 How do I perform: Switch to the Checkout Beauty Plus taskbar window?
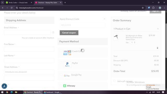point(33,92)
